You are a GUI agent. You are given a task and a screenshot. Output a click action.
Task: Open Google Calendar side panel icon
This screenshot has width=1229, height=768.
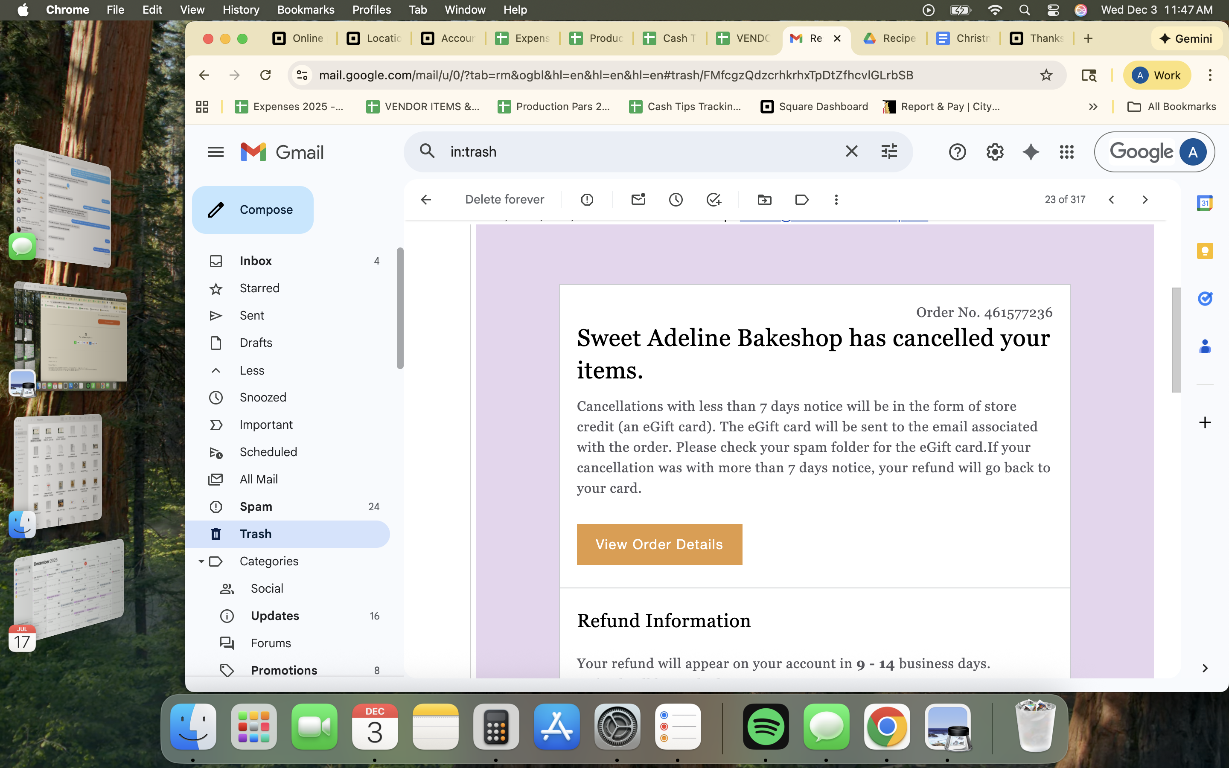point(1205,203)
